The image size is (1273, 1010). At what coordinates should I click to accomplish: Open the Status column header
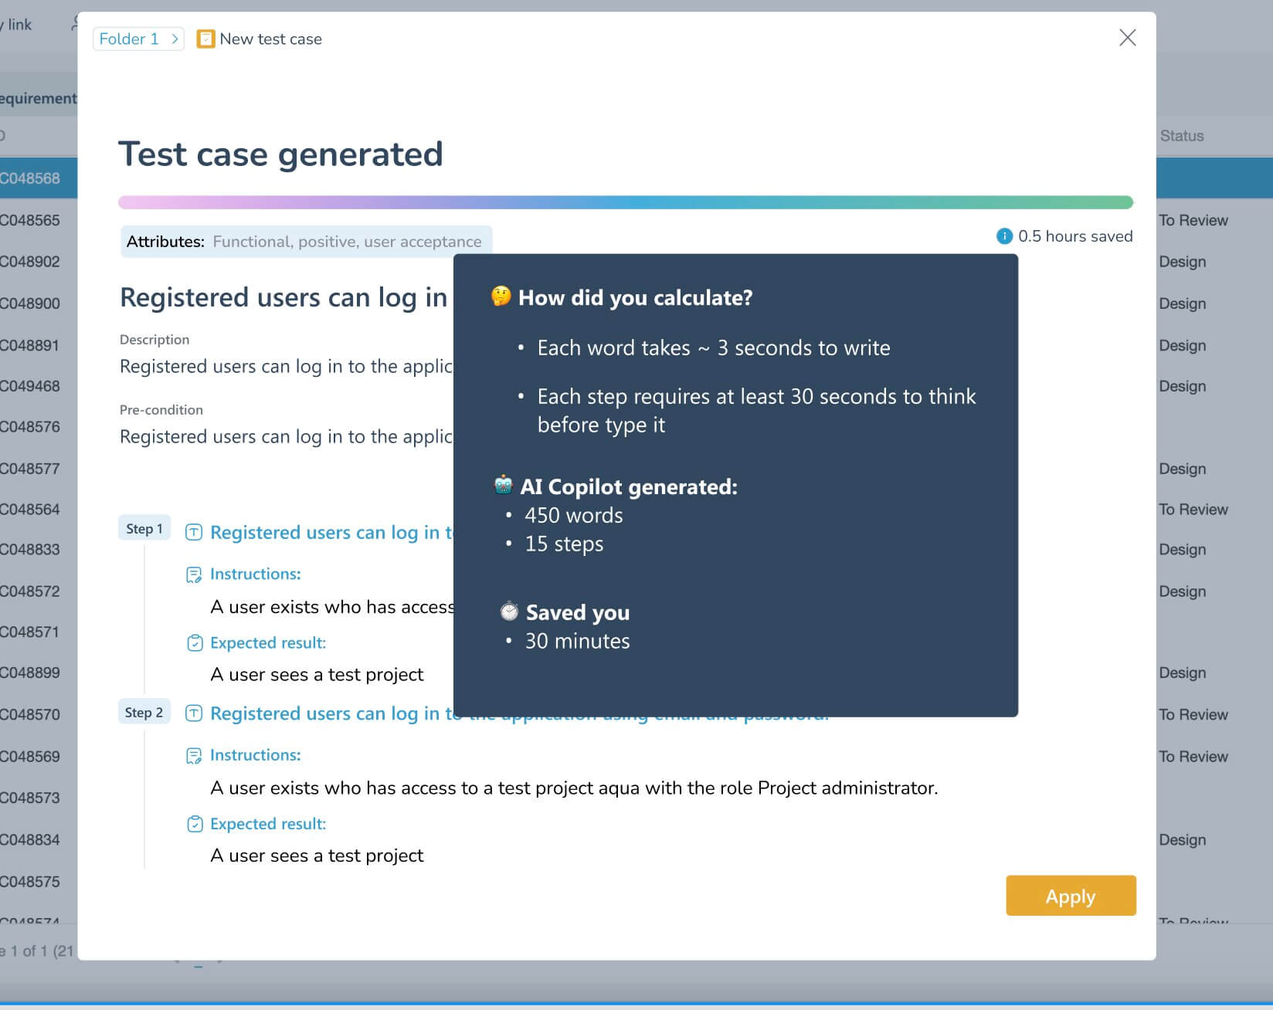(1181, 136)
